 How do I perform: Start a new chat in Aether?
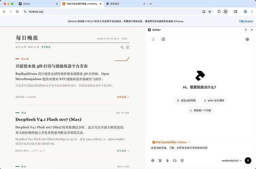(153, 39)
